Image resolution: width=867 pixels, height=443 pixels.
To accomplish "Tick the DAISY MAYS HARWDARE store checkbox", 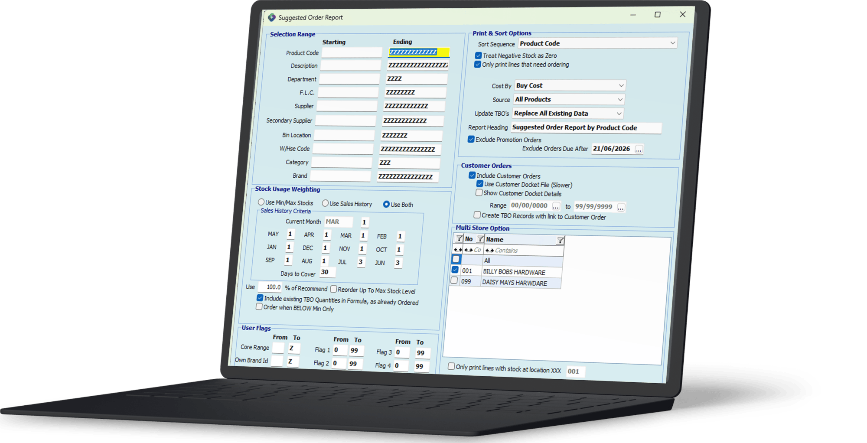I will [454, 281].
